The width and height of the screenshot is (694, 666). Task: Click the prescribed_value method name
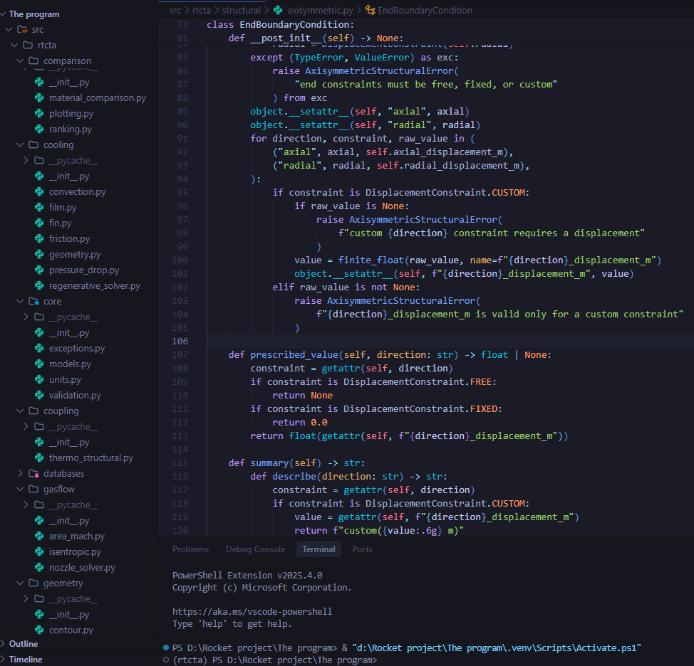pos(294,355)
